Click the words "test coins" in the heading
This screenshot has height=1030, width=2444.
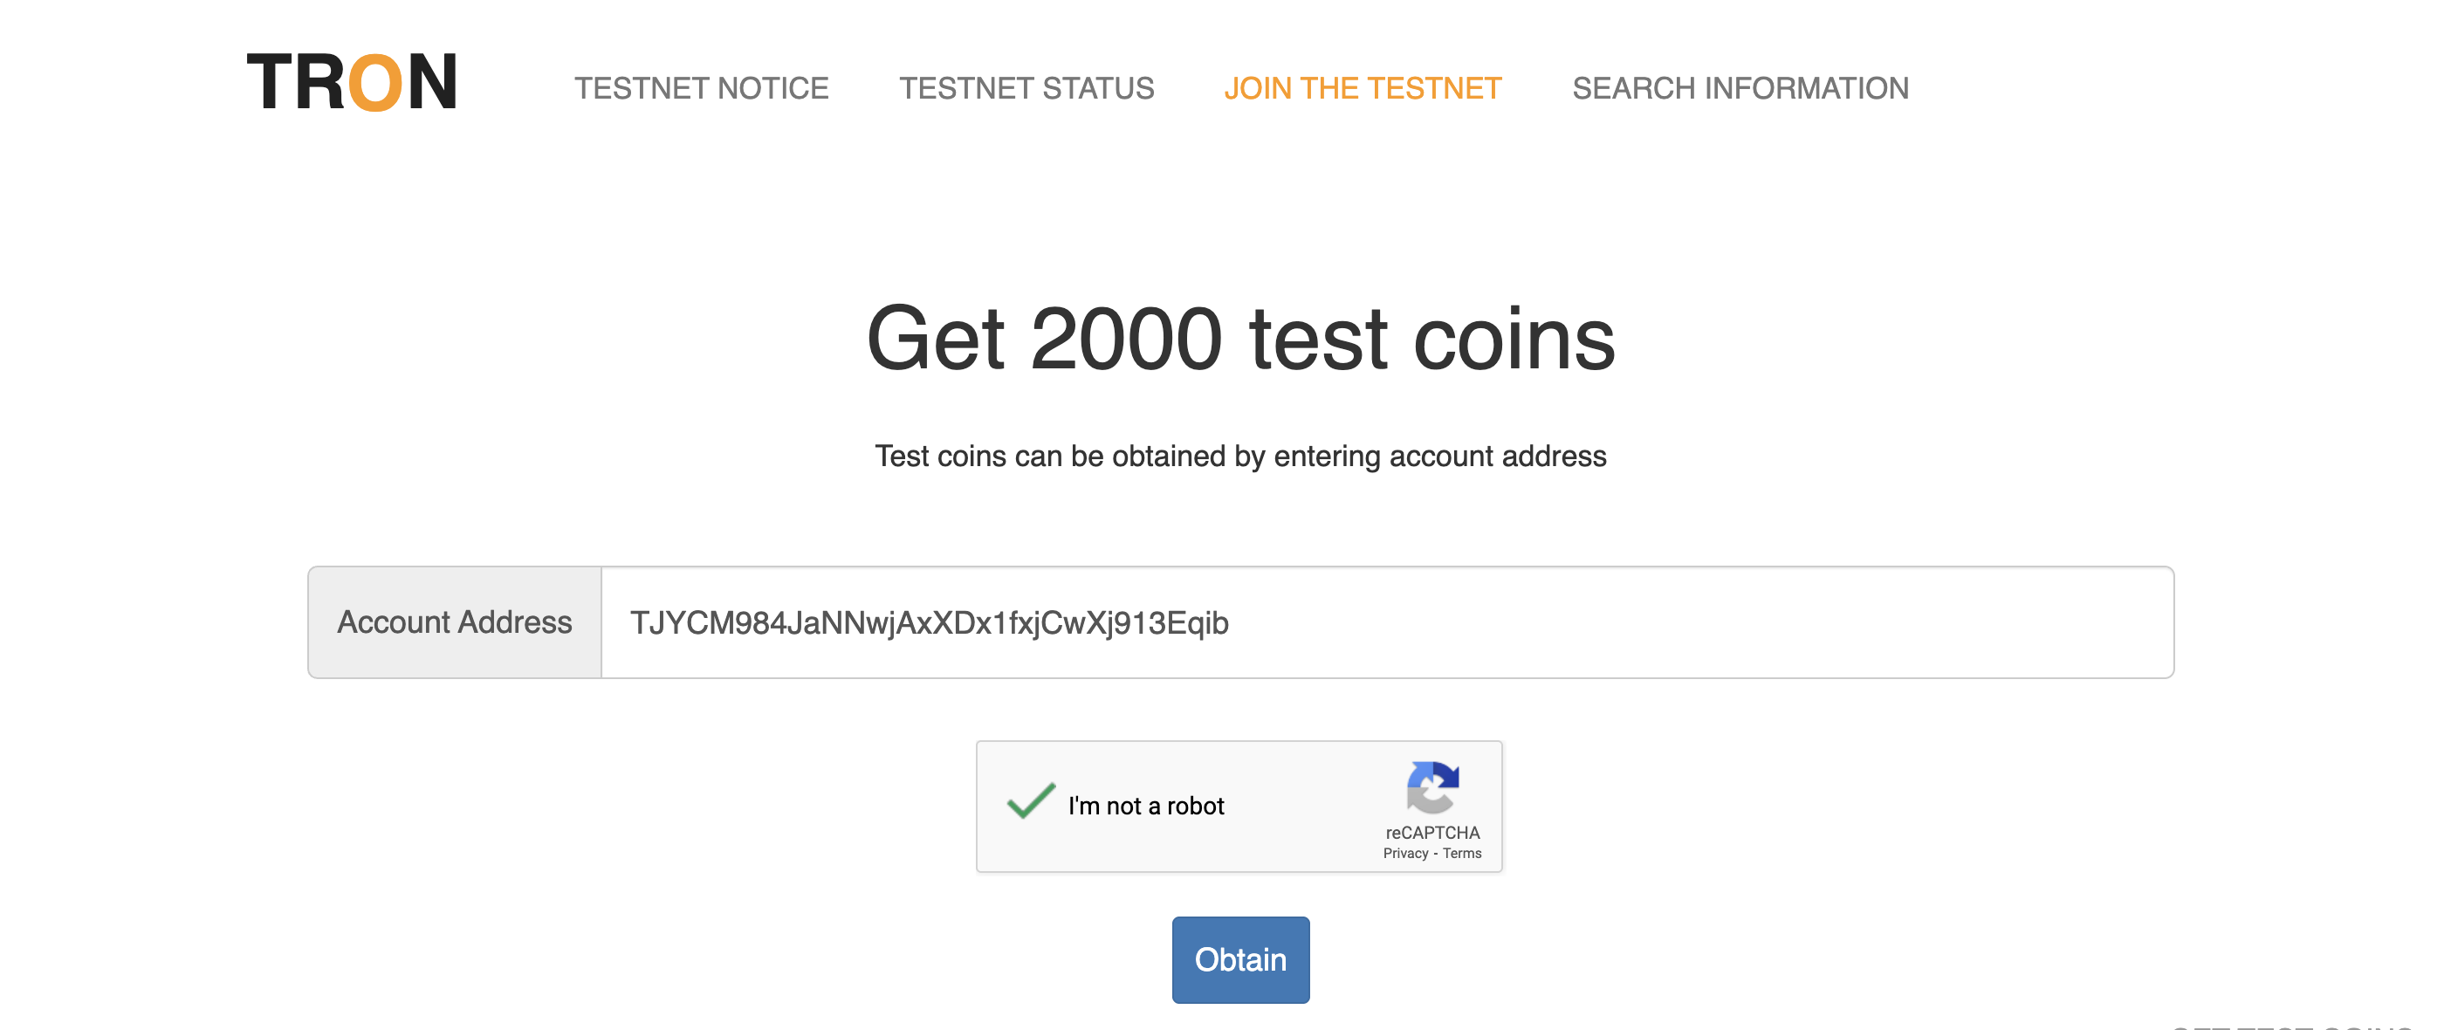pyautogui.click(x=1431, y=340)
